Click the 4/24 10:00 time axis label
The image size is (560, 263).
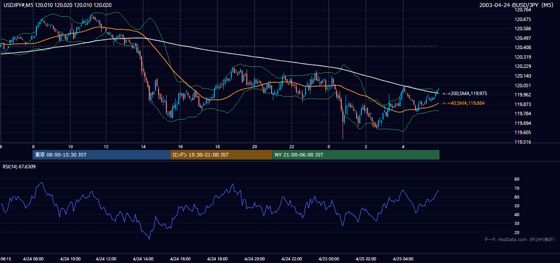point(70,259)
